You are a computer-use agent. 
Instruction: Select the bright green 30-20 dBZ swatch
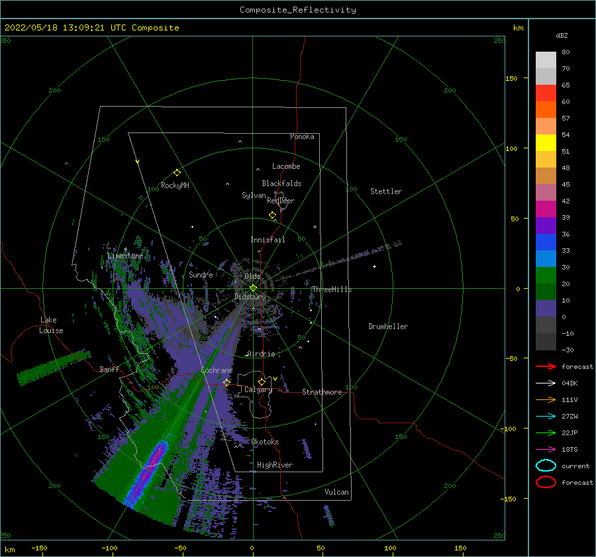(546, 276)
